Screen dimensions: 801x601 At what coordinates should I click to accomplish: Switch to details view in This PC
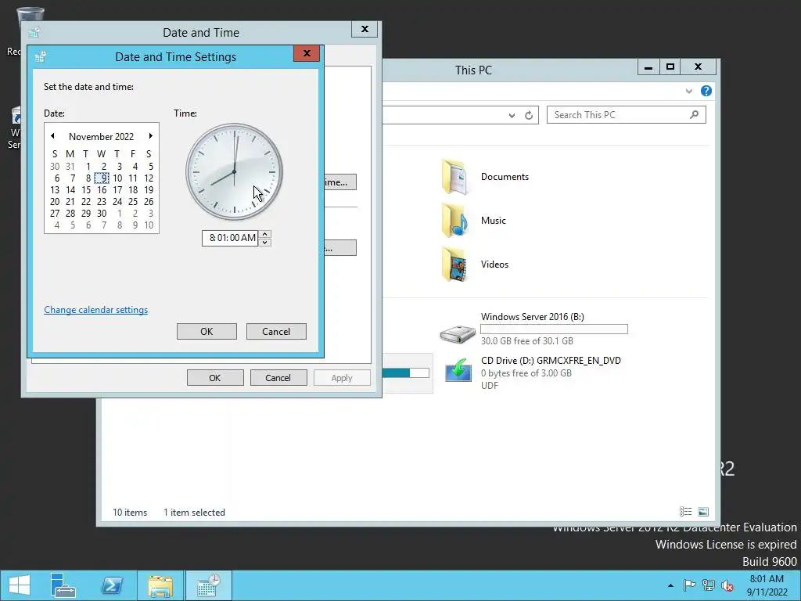[685, 511]
